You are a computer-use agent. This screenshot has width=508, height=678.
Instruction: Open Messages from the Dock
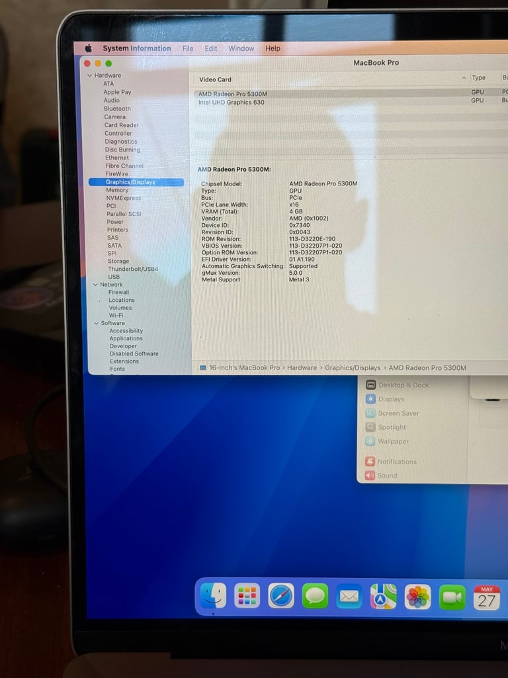pos(315,596)
